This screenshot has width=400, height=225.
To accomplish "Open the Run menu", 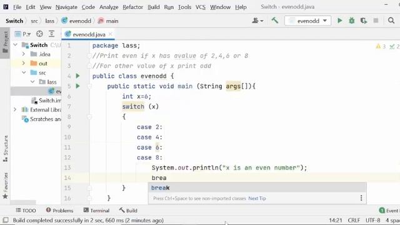I will (169, 7).
